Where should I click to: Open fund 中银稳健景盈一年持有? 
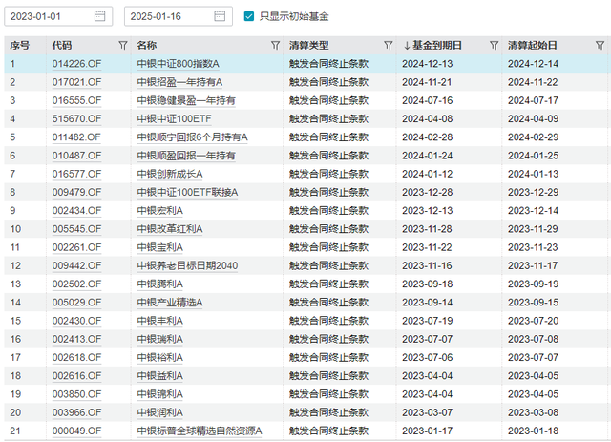pos(186,100)
